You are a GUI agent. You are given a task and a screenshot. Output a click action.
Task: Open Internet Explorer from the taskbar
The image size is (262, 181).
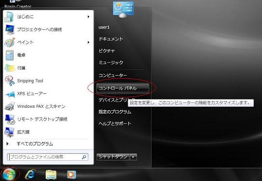point(30,174)
